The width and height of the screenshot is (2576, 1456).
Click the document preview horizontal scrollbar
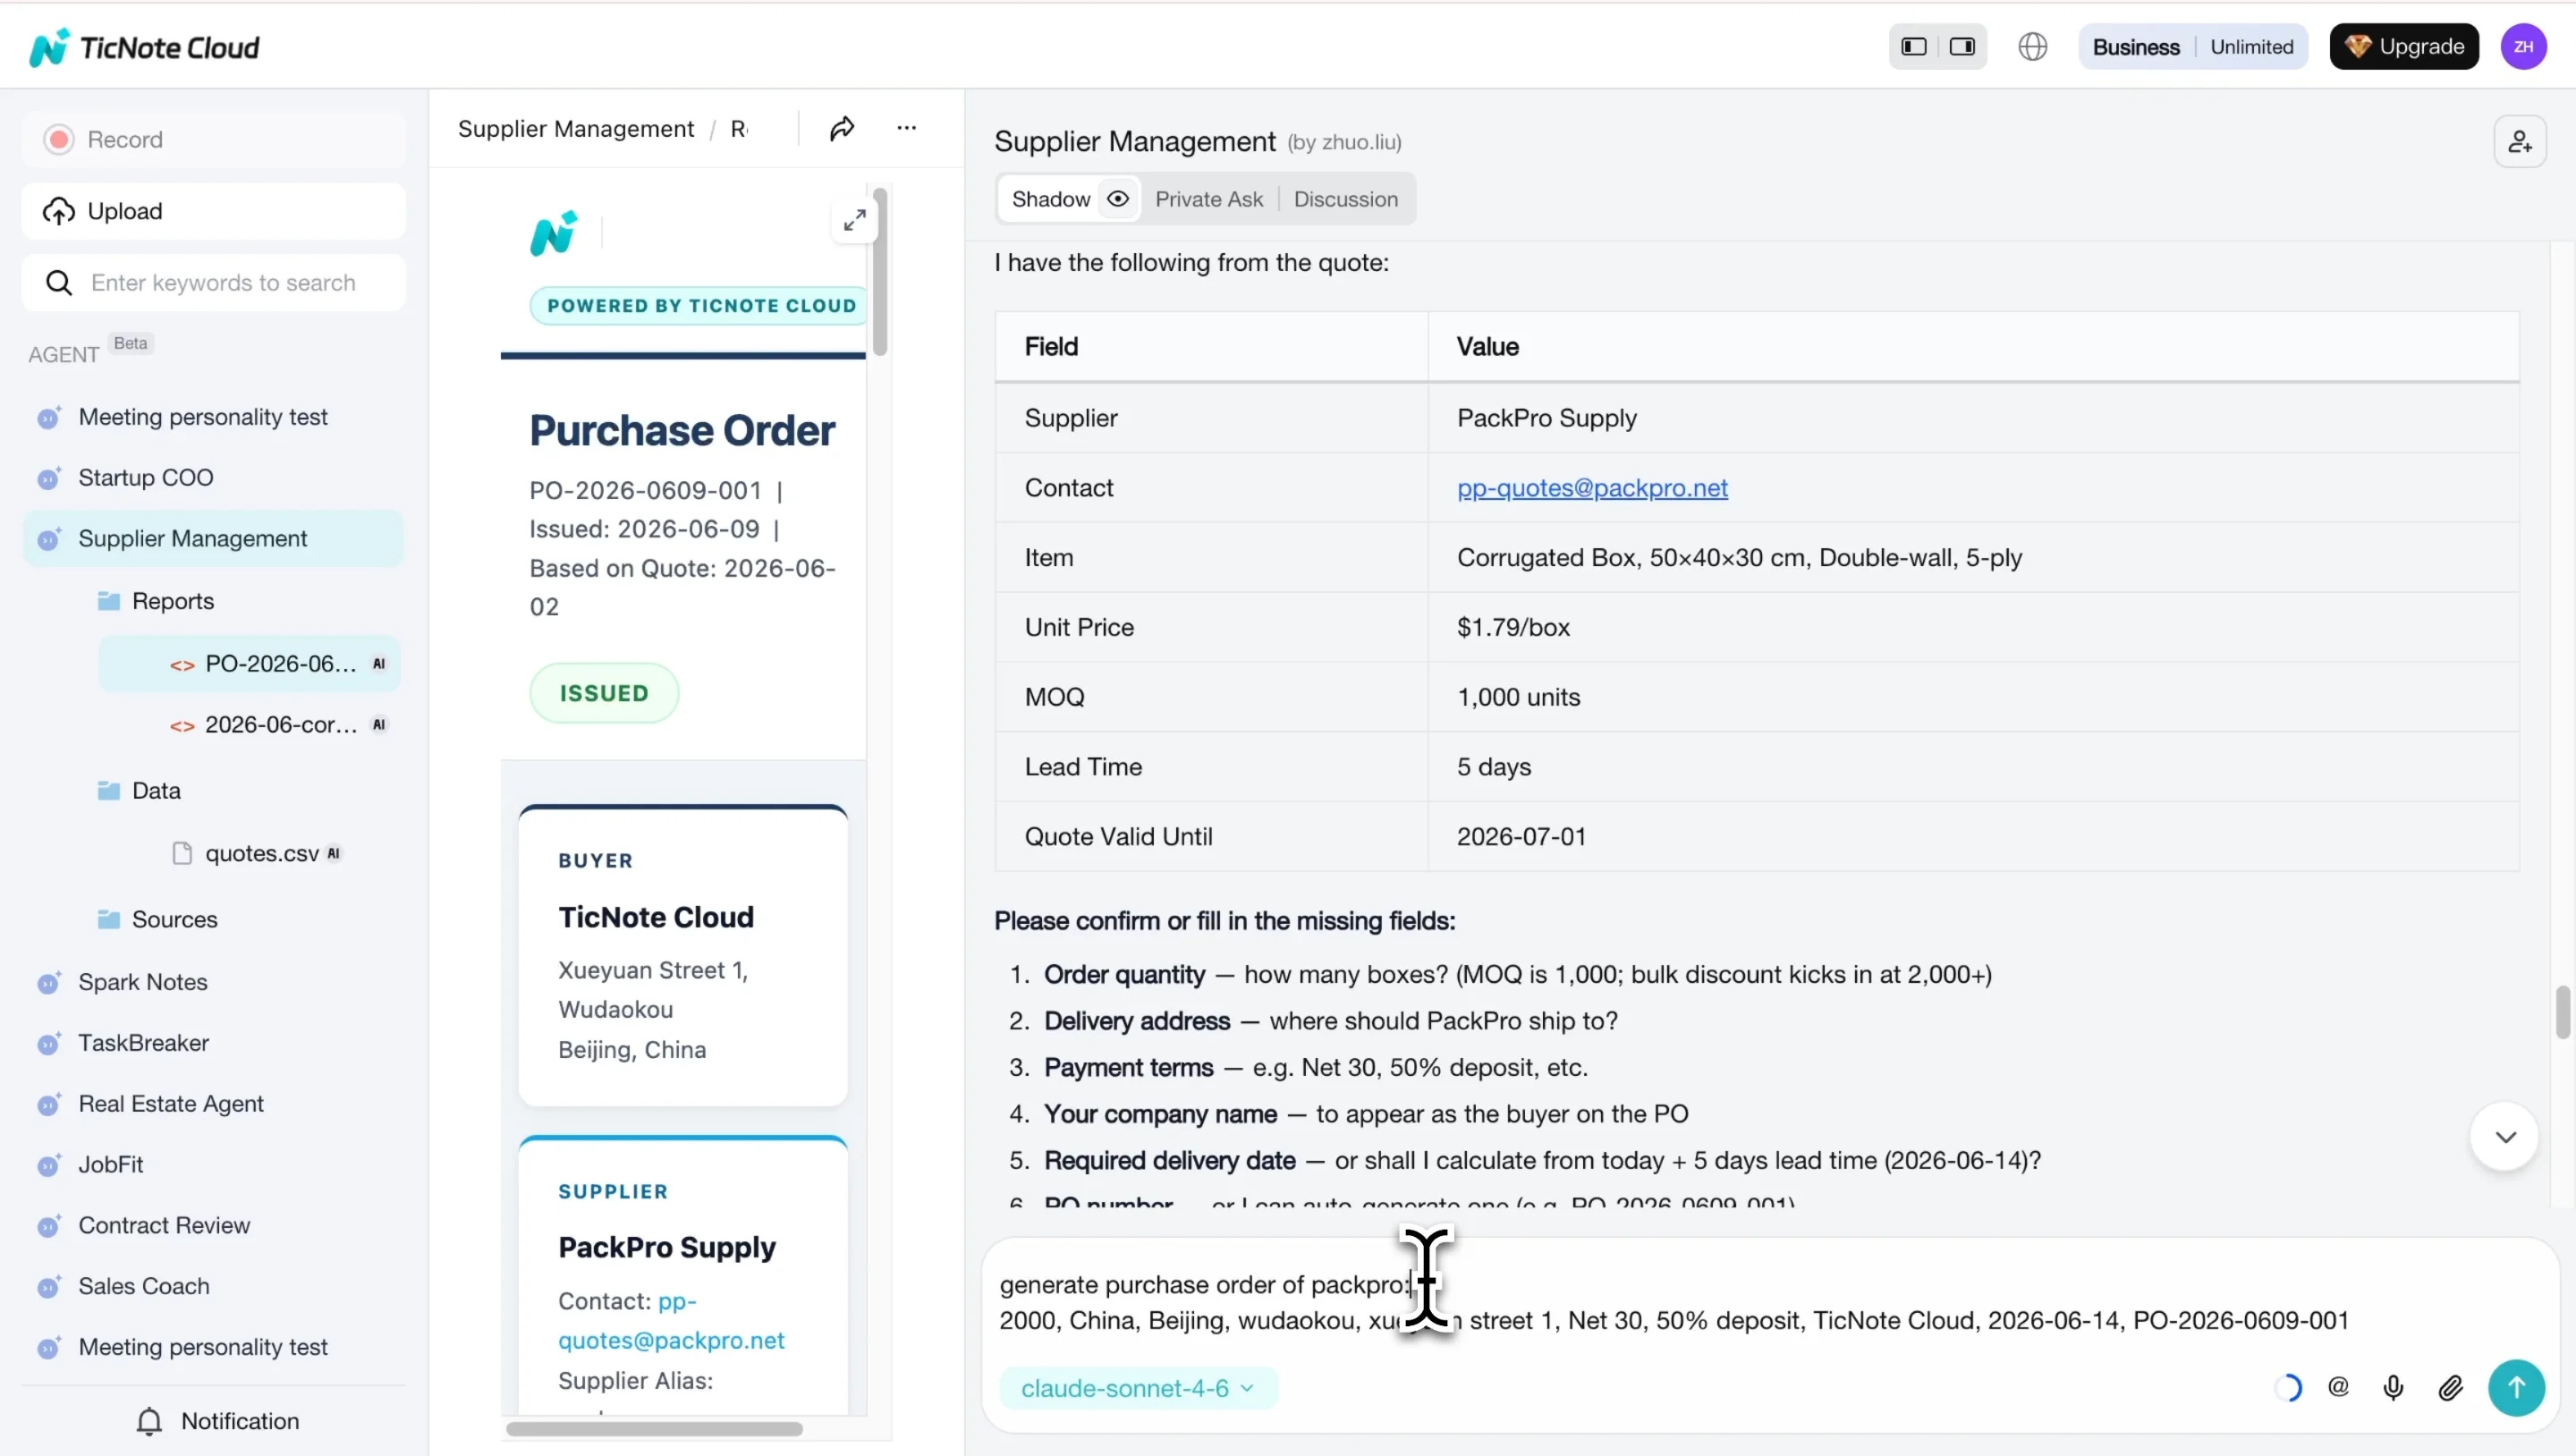654,1429
